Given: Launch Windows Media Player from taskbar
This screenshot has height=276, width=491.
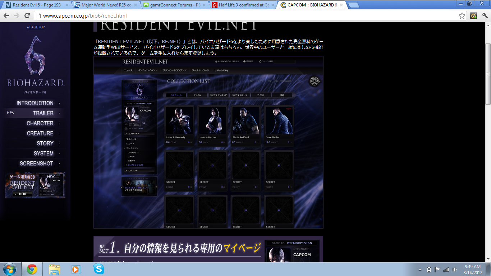Looking at the screenshot, I should point(76,269).
